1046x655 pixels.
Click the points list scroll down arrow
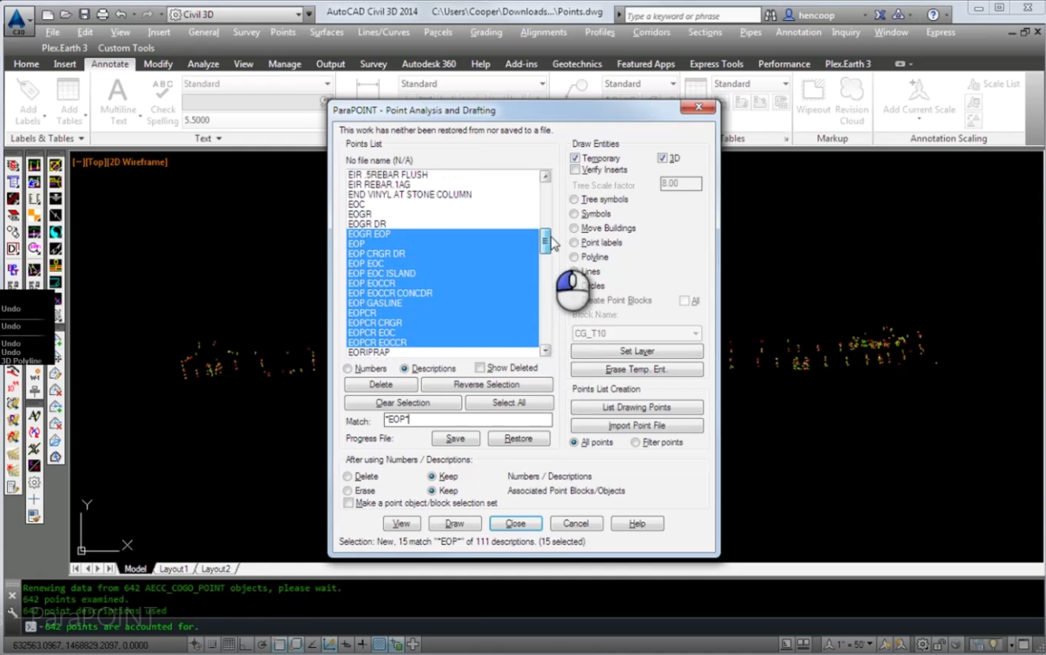[x=545, y=351]
